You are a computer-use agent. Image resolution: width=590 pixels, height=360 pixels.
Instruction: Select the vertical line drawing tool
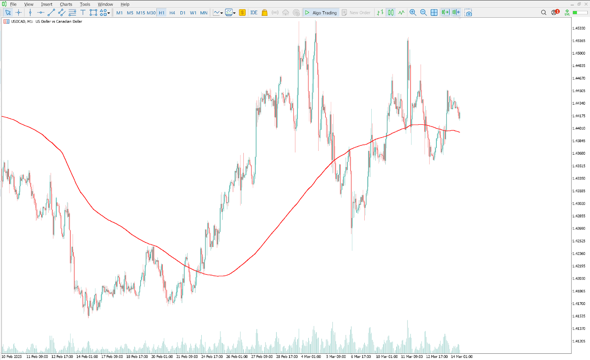point(30,13)
